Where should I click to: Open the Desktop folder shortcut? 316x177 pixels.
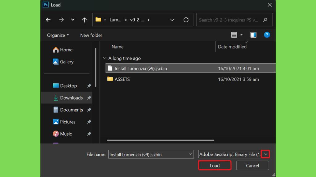pyautogui.click(x=65, y=86)
